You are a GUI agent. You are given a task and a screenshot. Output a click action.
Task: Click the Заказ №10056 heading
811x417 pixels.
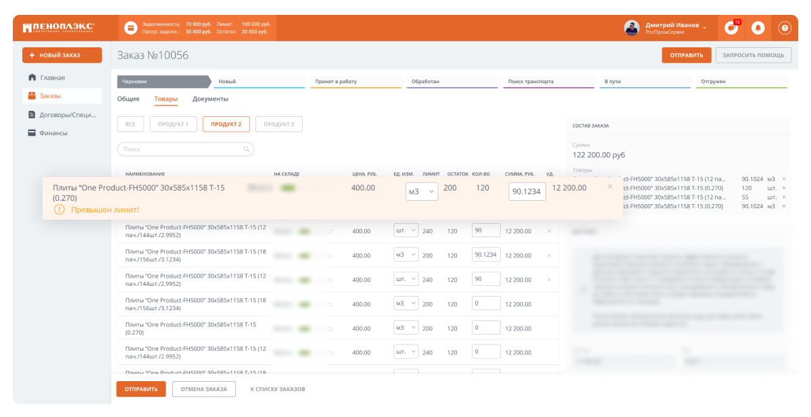(153, 55)
